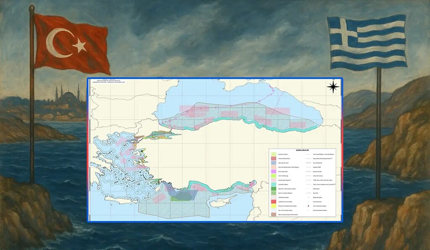Choose the brown swatch in the map legend
430x250 pixels.
click(x=273, y=215)
